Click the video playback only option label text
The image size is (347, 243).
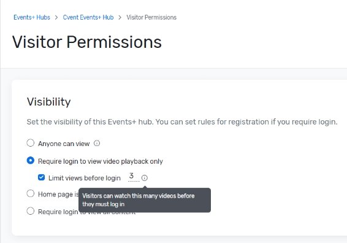[101, 161]
